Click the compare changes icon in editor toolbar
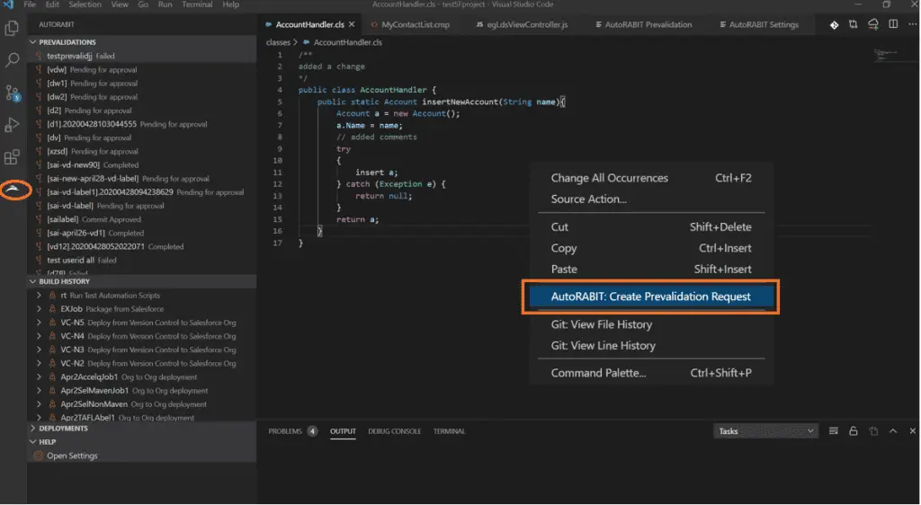The image size is (921, 505). pyautogui.click(x=853, y=24)
